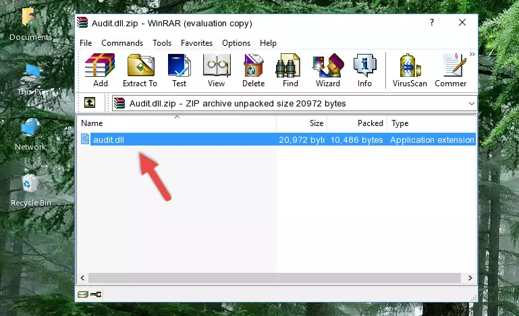The width and height of the screenshot is (519, 316).
Task: Close the WinRAR window
Action: click(462, 22)
